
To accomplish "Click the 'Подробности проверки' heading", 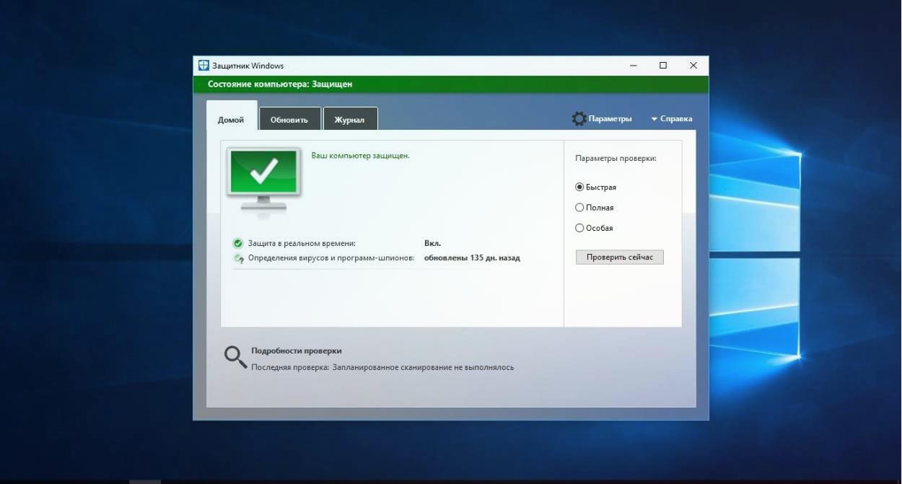I will (297, 351).
